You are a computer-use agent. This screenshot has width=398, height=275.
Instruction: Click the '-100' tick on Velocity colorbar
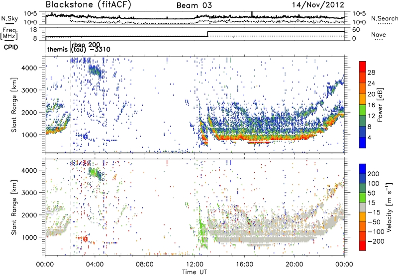[376, 232]
